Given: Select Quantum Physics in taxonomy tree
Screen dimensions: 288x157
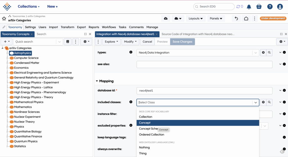Looking at the screenshot, I should tap(26, 141).
